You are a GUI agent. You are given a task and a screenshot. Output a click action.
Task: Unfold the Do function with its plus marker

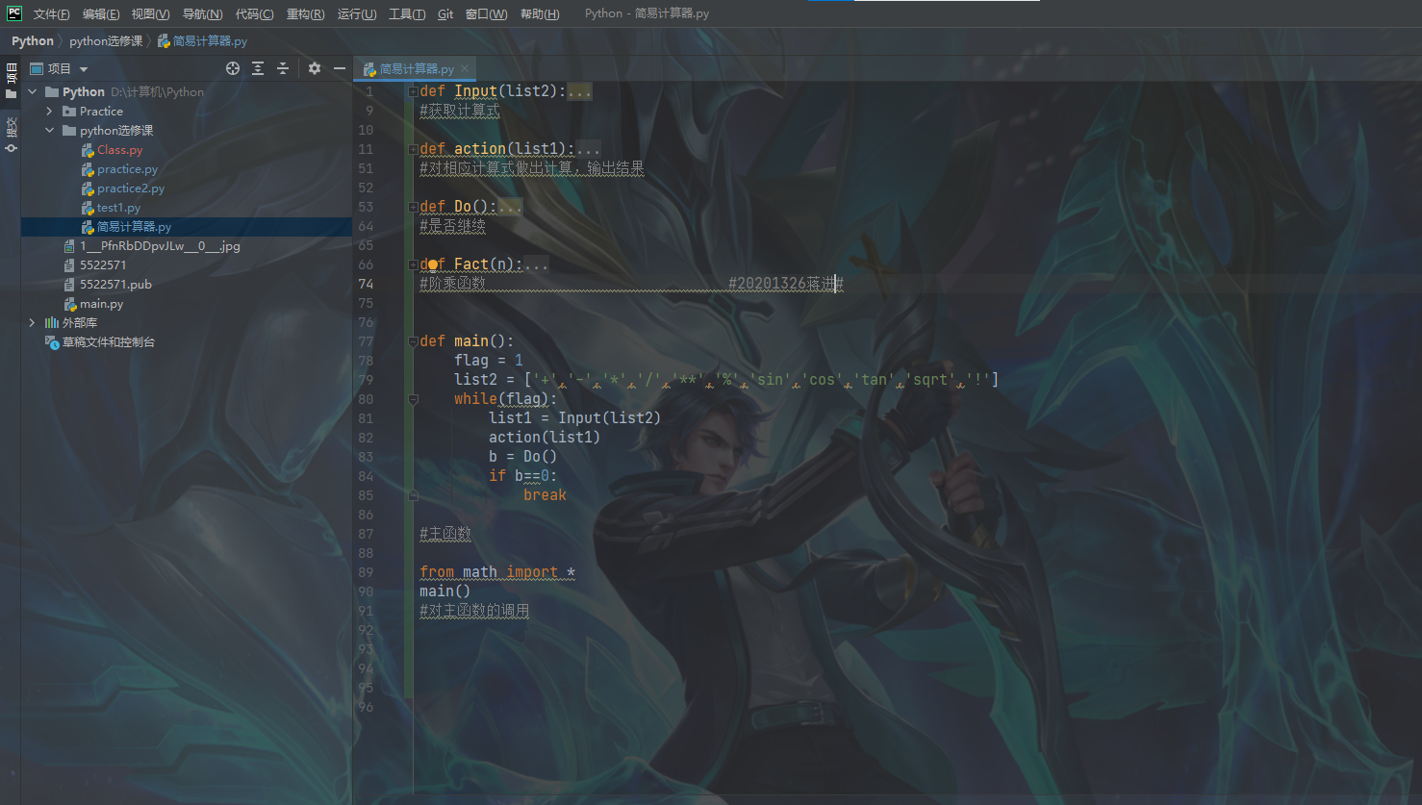(413, 207)
